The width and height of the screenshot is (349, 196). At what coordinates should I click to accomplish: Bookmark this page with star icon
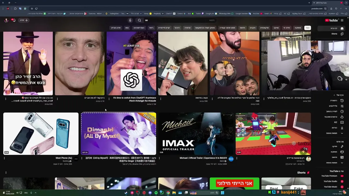pos(32,8)
